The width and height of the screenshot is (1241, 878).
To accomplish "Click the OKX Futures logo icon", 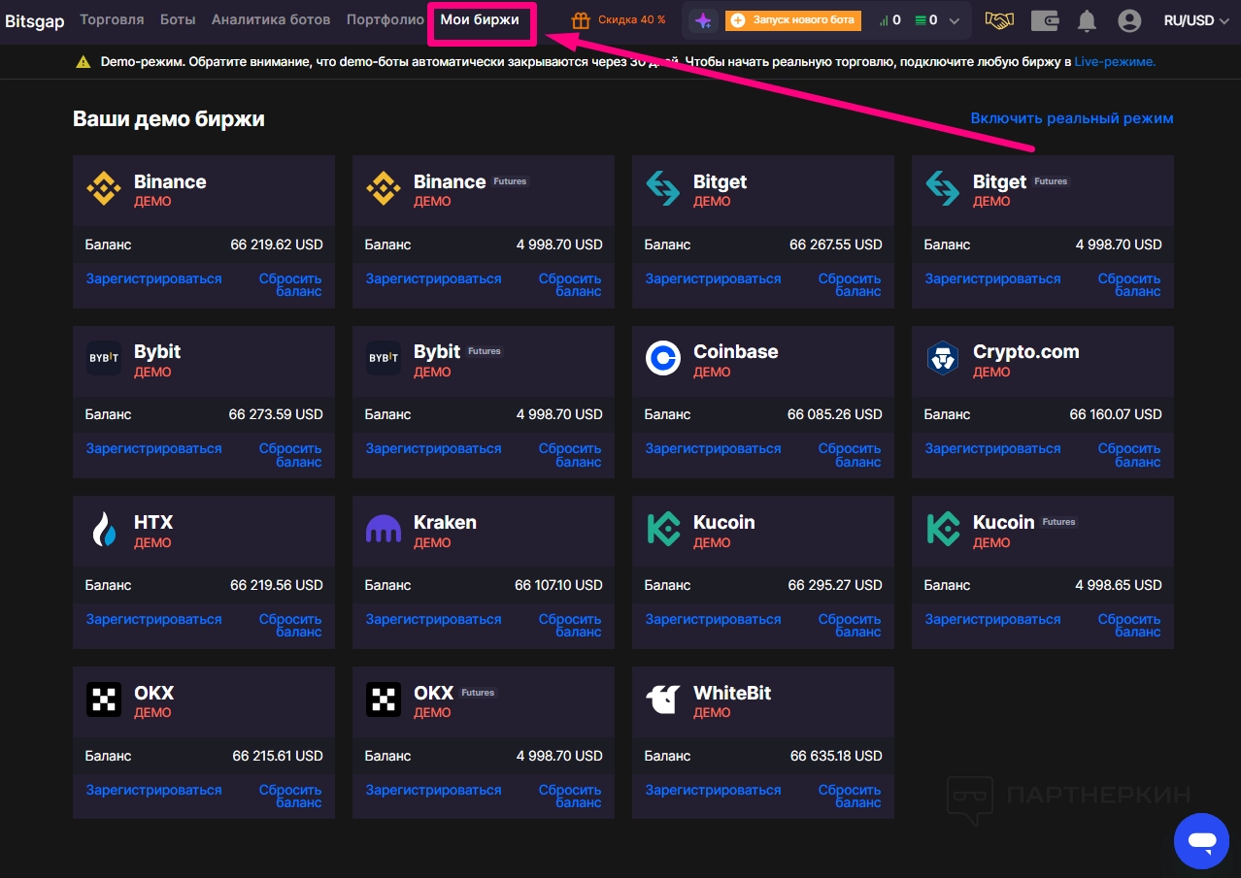I will click(x=384, y=699).
